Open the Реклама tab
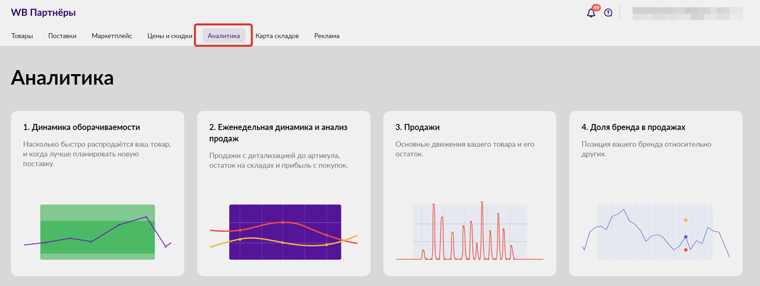 [x=327, y=36]
